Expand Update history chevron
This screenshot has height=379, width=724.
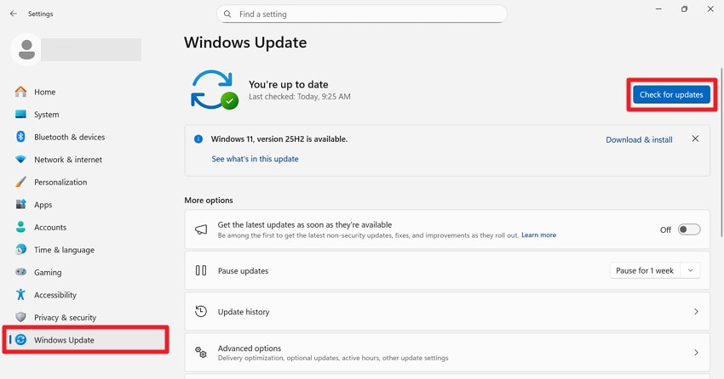696,312
